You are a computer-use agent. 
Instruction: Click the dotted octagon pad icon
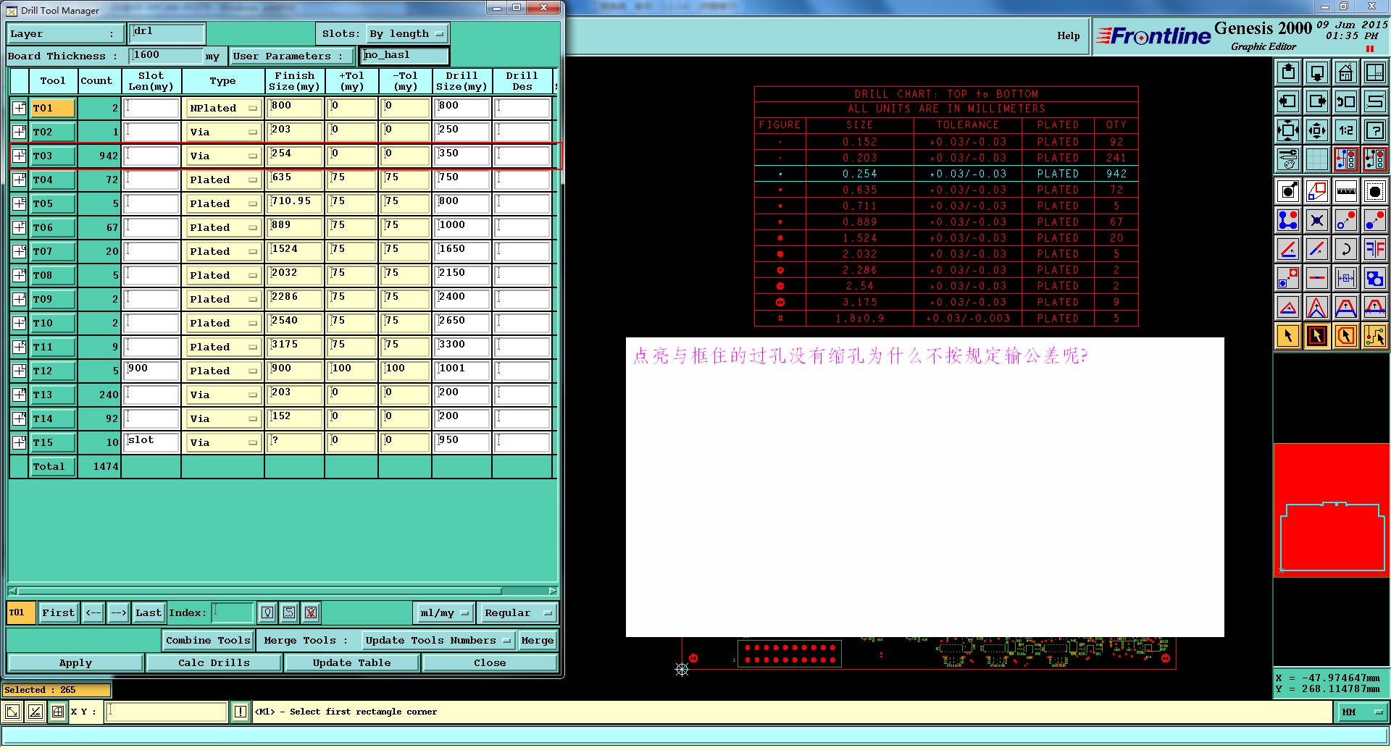point(1375,191)
